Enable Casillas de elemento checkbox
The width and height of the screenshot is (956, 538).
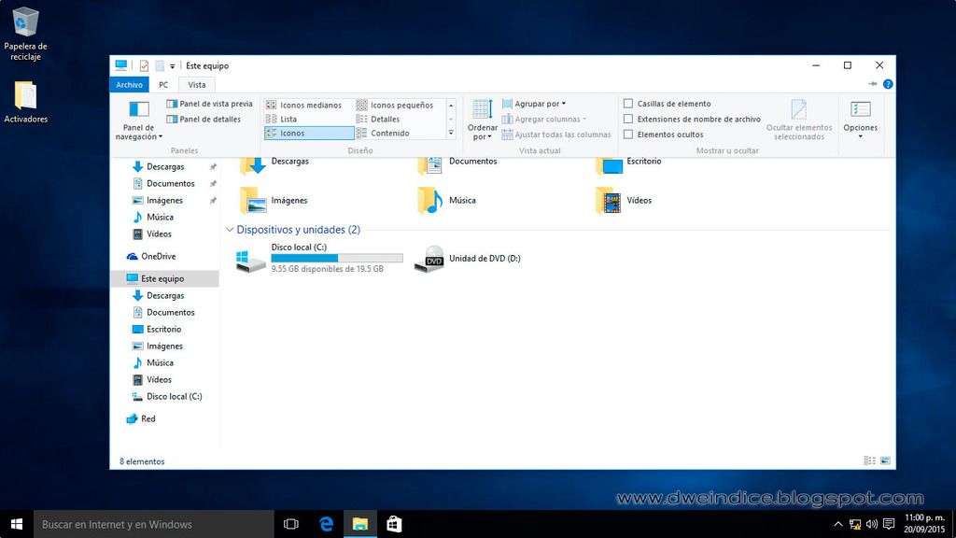(628, 104)
